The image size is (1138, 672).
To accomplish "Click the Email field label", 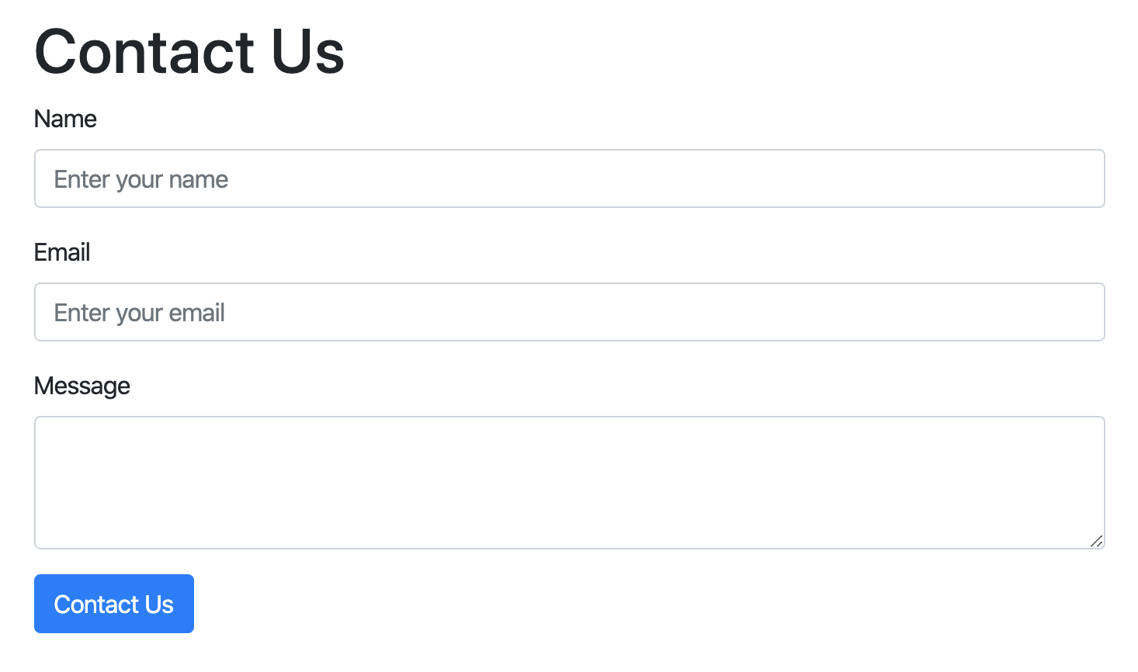I will click(62, 252).
